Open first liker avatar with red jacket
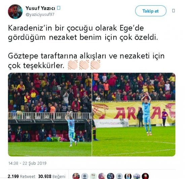Screen dimensions: 185x179 click(x=76, y=176)
